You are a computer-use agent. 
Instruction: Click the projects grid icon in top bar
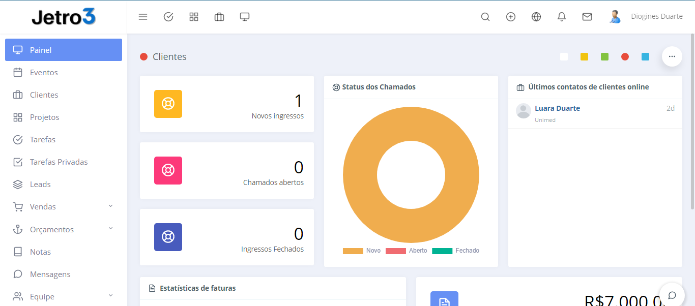click(x=194, y=17)
